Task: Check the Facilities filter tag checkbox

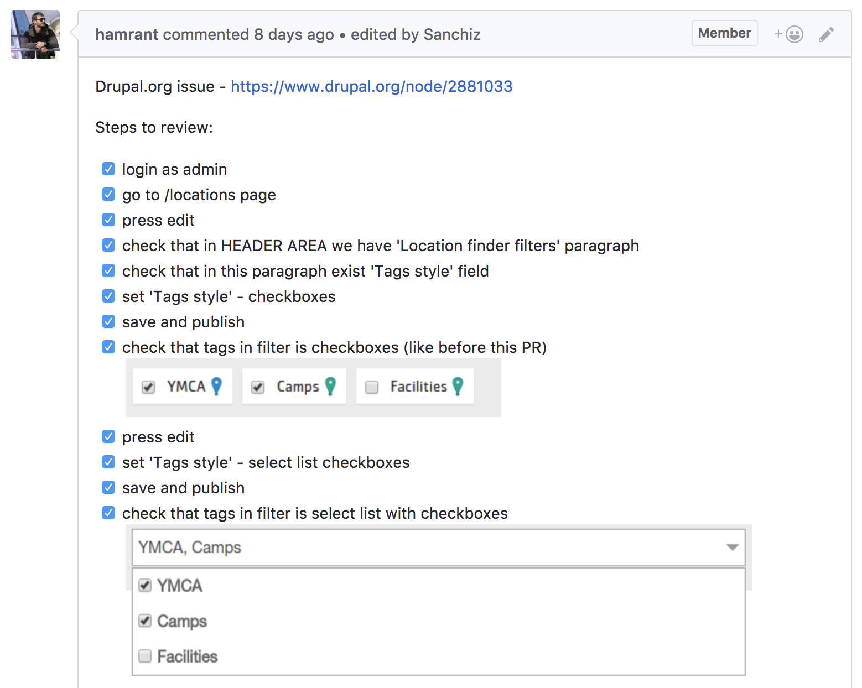Action: 372,387
